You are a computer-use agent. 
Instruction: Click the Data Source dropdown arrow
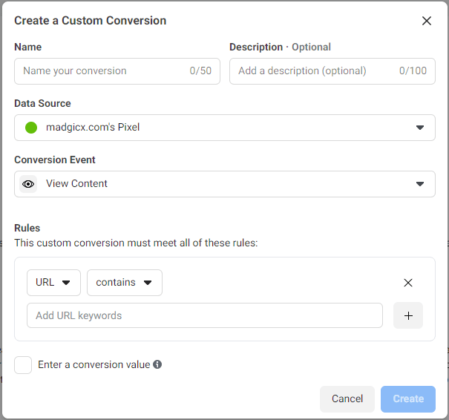click(x=420, y=128)
